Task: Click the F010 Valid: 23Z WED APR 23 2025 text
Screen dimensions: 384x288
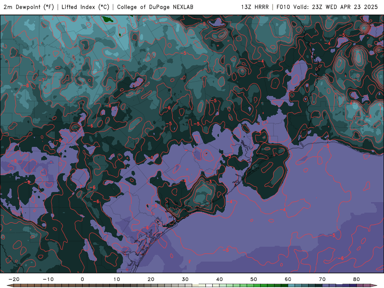Action: pyautogui.click(x=327, y=7)
